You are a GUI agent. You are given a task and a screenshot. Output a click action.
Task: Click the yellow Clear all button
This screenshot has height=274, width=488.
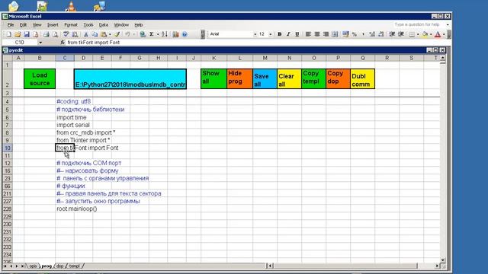coord(289,79)
